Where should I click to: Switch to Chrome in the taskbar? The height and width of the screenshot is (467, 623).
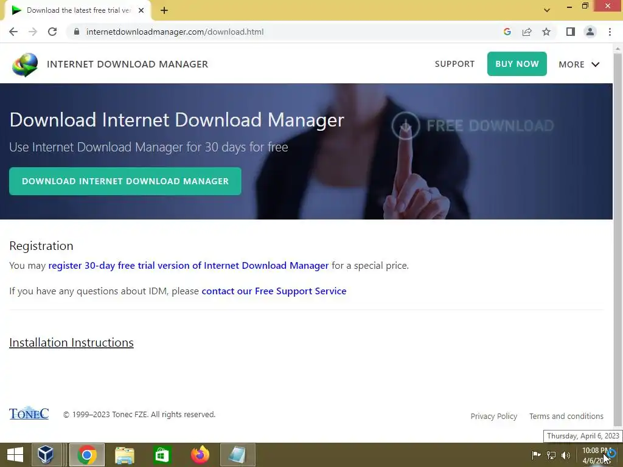coord(87,455)
